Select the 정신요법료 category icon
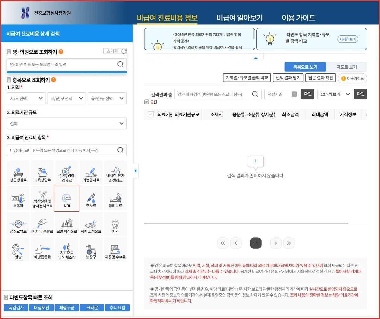The width and height of the screenshot is (380, 319). (18, 224)
